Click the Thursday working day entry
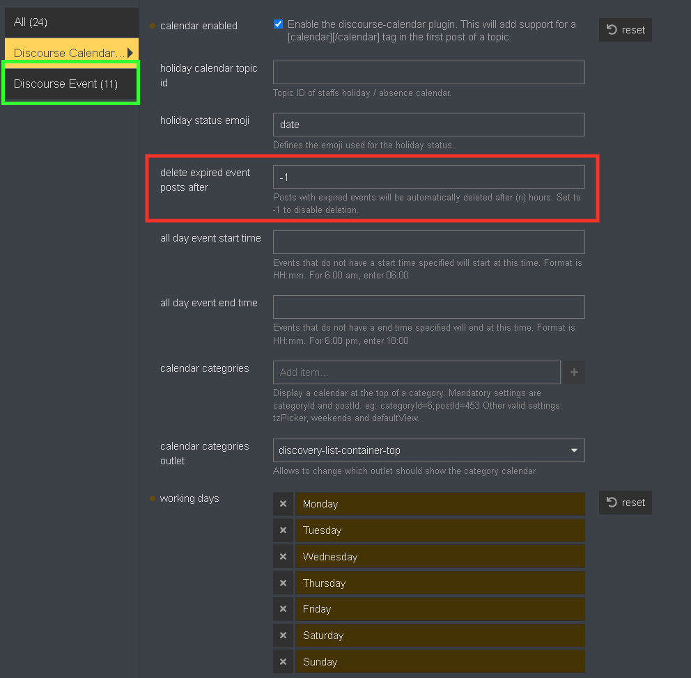 point(440,583)
